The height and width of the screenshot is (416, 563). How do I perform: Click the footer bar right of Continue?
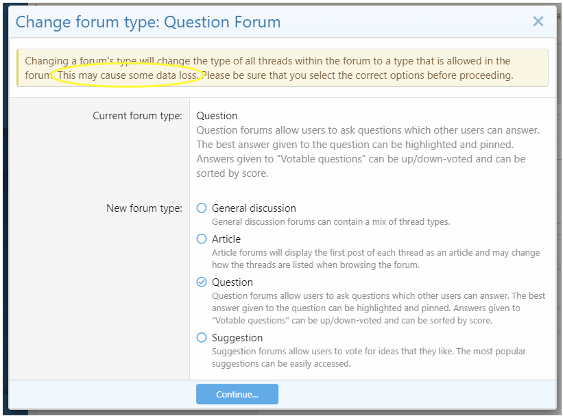click(x=411, y=394)
